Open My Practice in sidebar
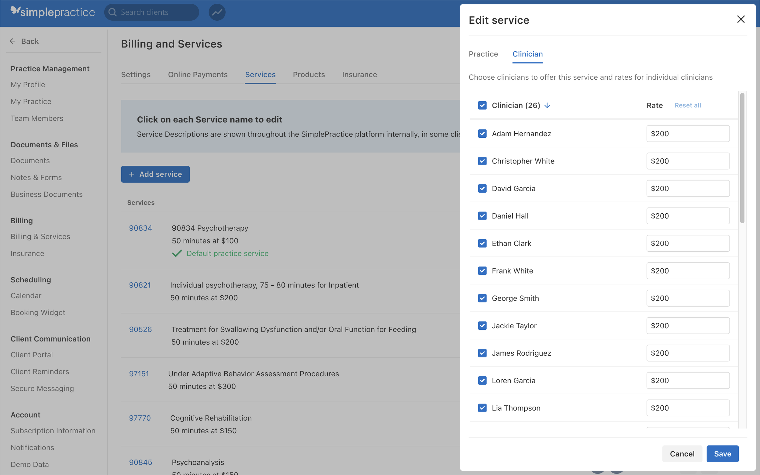Screen dimensions: 760x475 [x=31, y=102]
